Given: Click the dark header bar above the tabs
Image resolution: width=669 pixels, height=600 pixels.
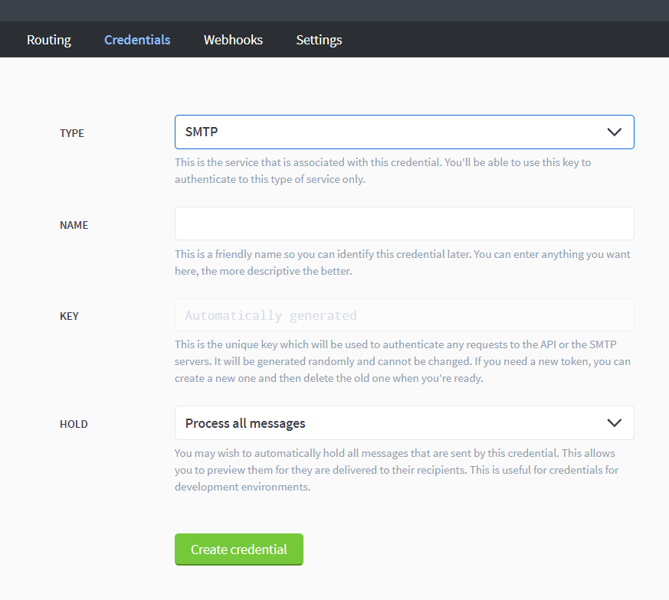Looking at the screenshot, I should [x=334, y=11].
